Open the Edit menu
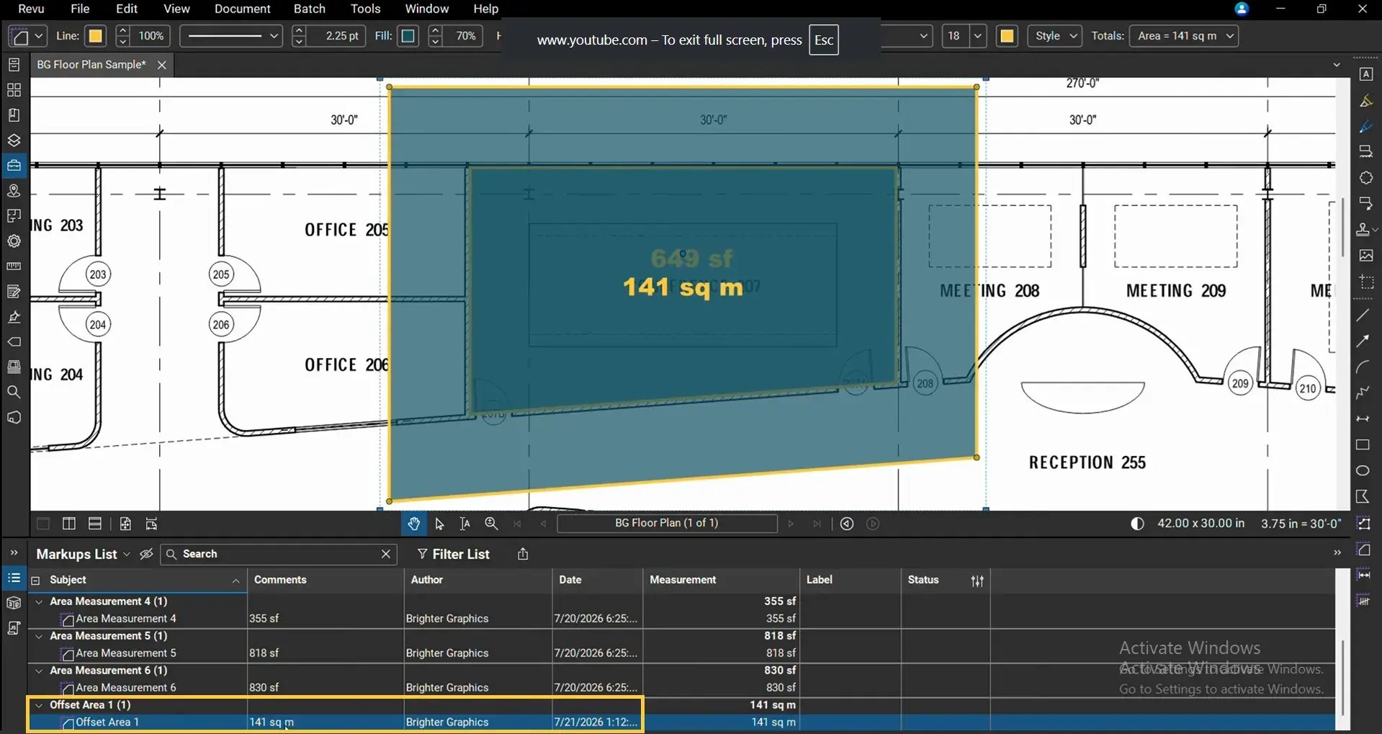The height and width of the screenshot is (734, 1382). [x=127, y=9]
